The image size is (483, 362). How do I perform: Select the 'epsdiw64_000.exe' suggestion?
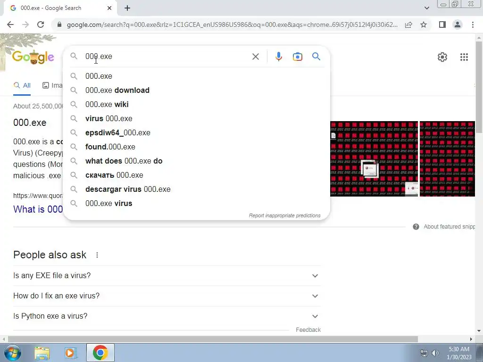[196, 132]
